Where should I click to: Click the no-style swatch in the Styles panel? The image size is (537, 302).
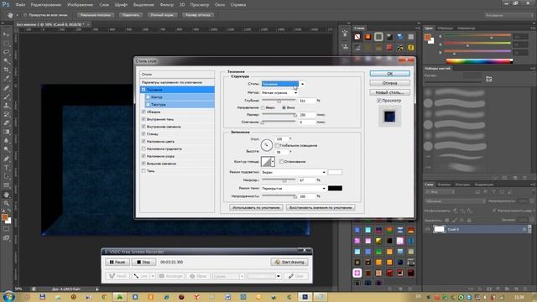(357, 37)
